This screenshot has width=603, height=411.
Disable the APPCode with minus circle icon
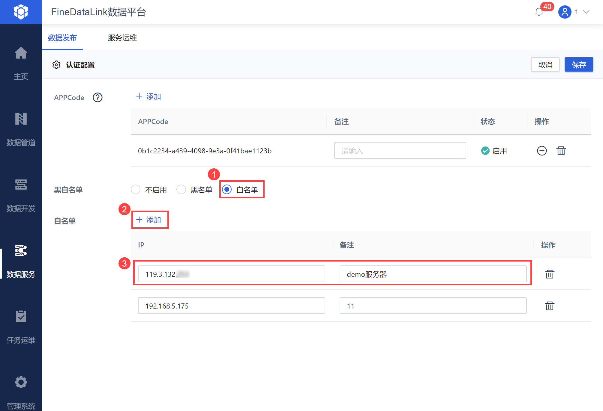(541, 151)
